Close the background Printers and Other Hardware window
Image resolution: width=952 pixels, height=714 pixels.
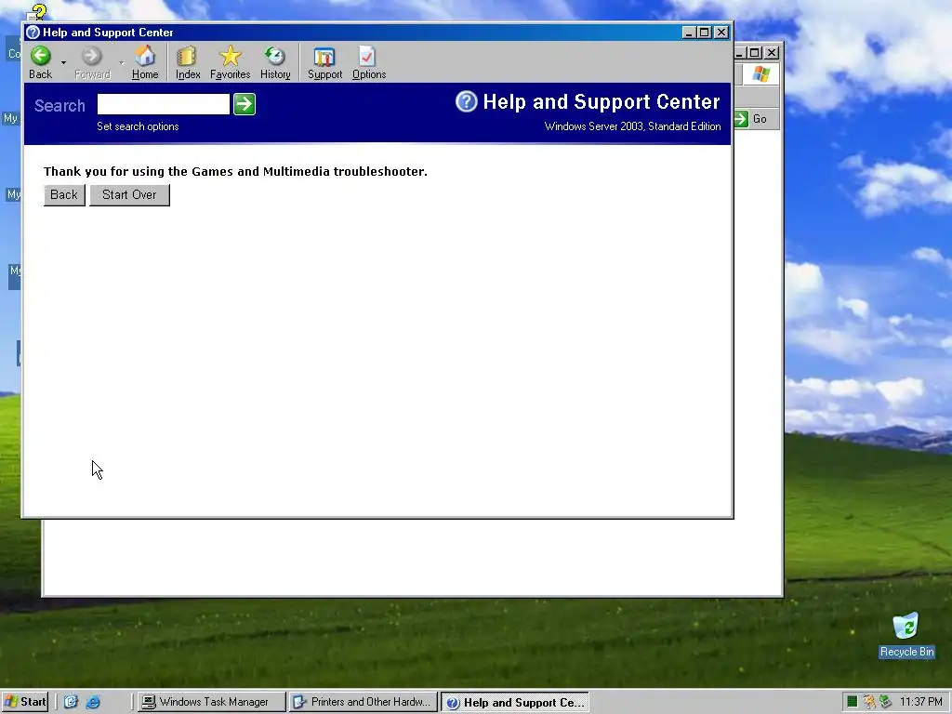click(x=772, y=53)
